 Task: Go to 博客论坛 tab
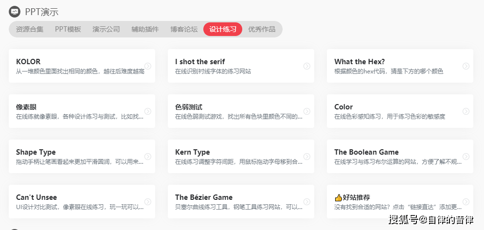click(x=184, y=29)
